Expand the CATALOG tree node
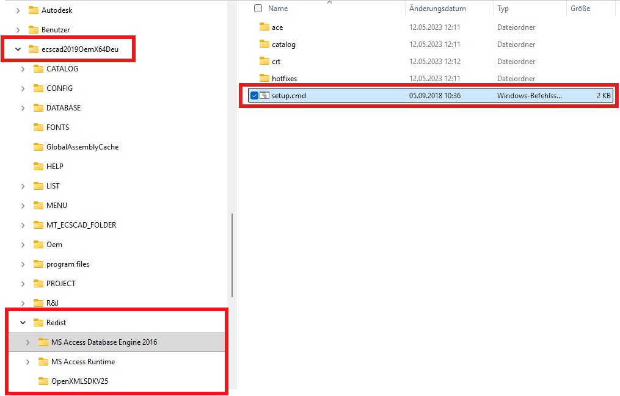The width and height of the screenshot is (620, 396). (23, 69)
